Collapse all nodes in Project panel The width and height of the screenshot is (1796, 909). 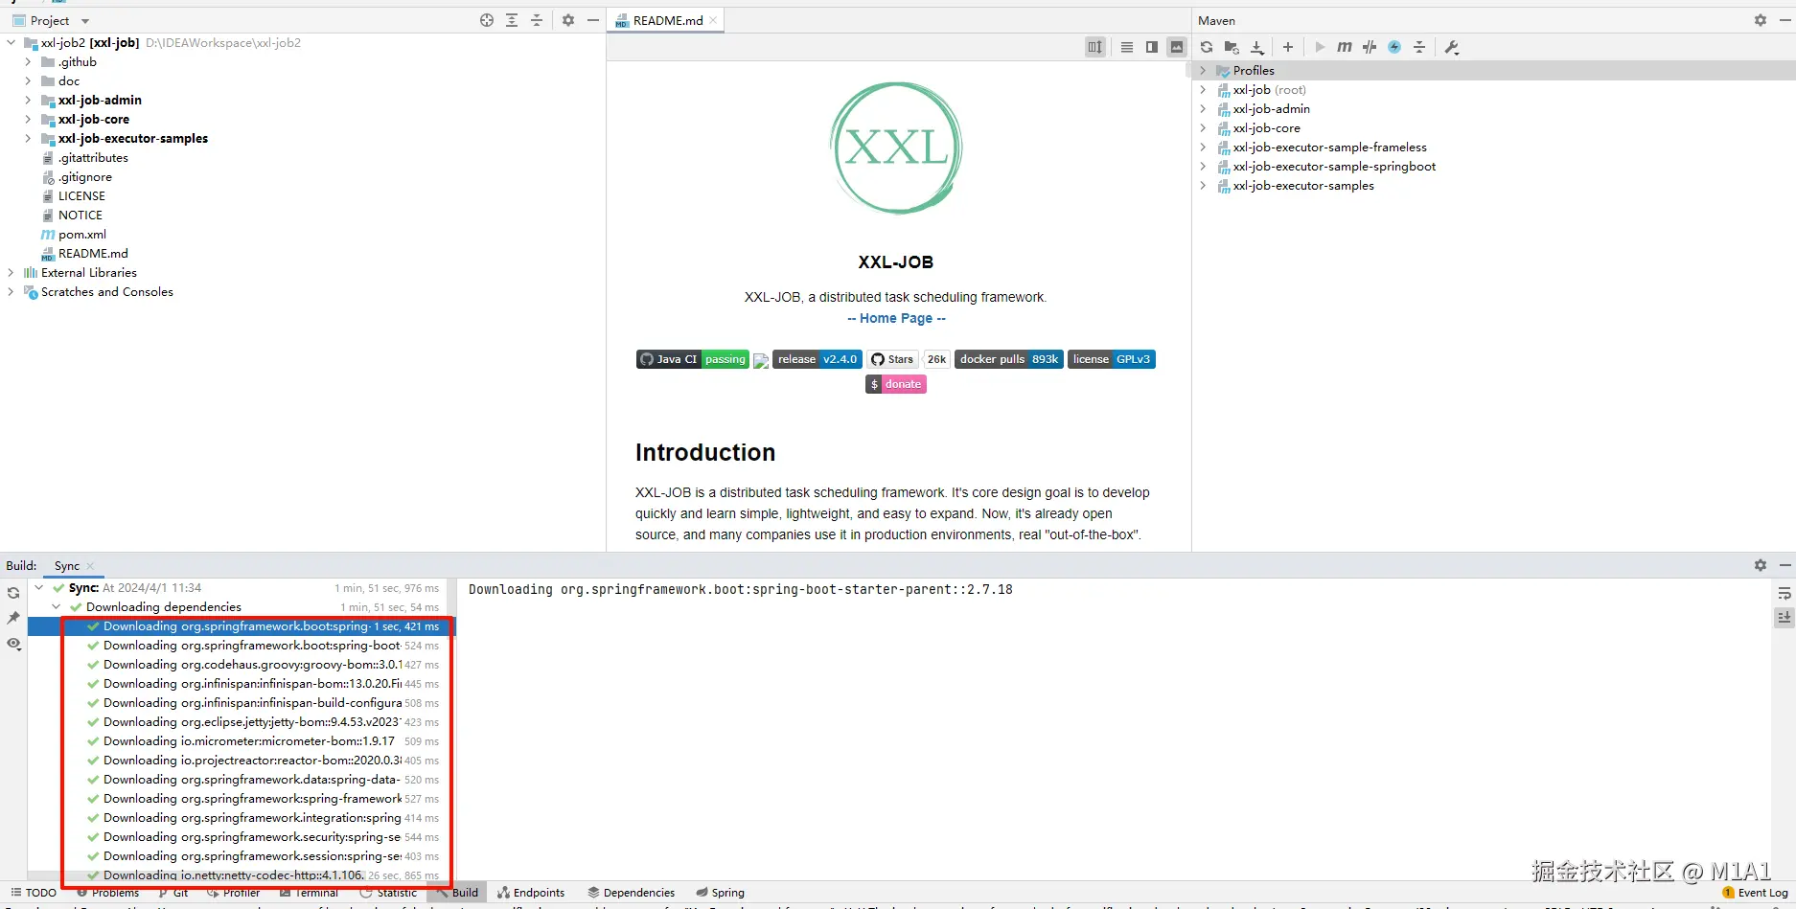pos(537,20)
